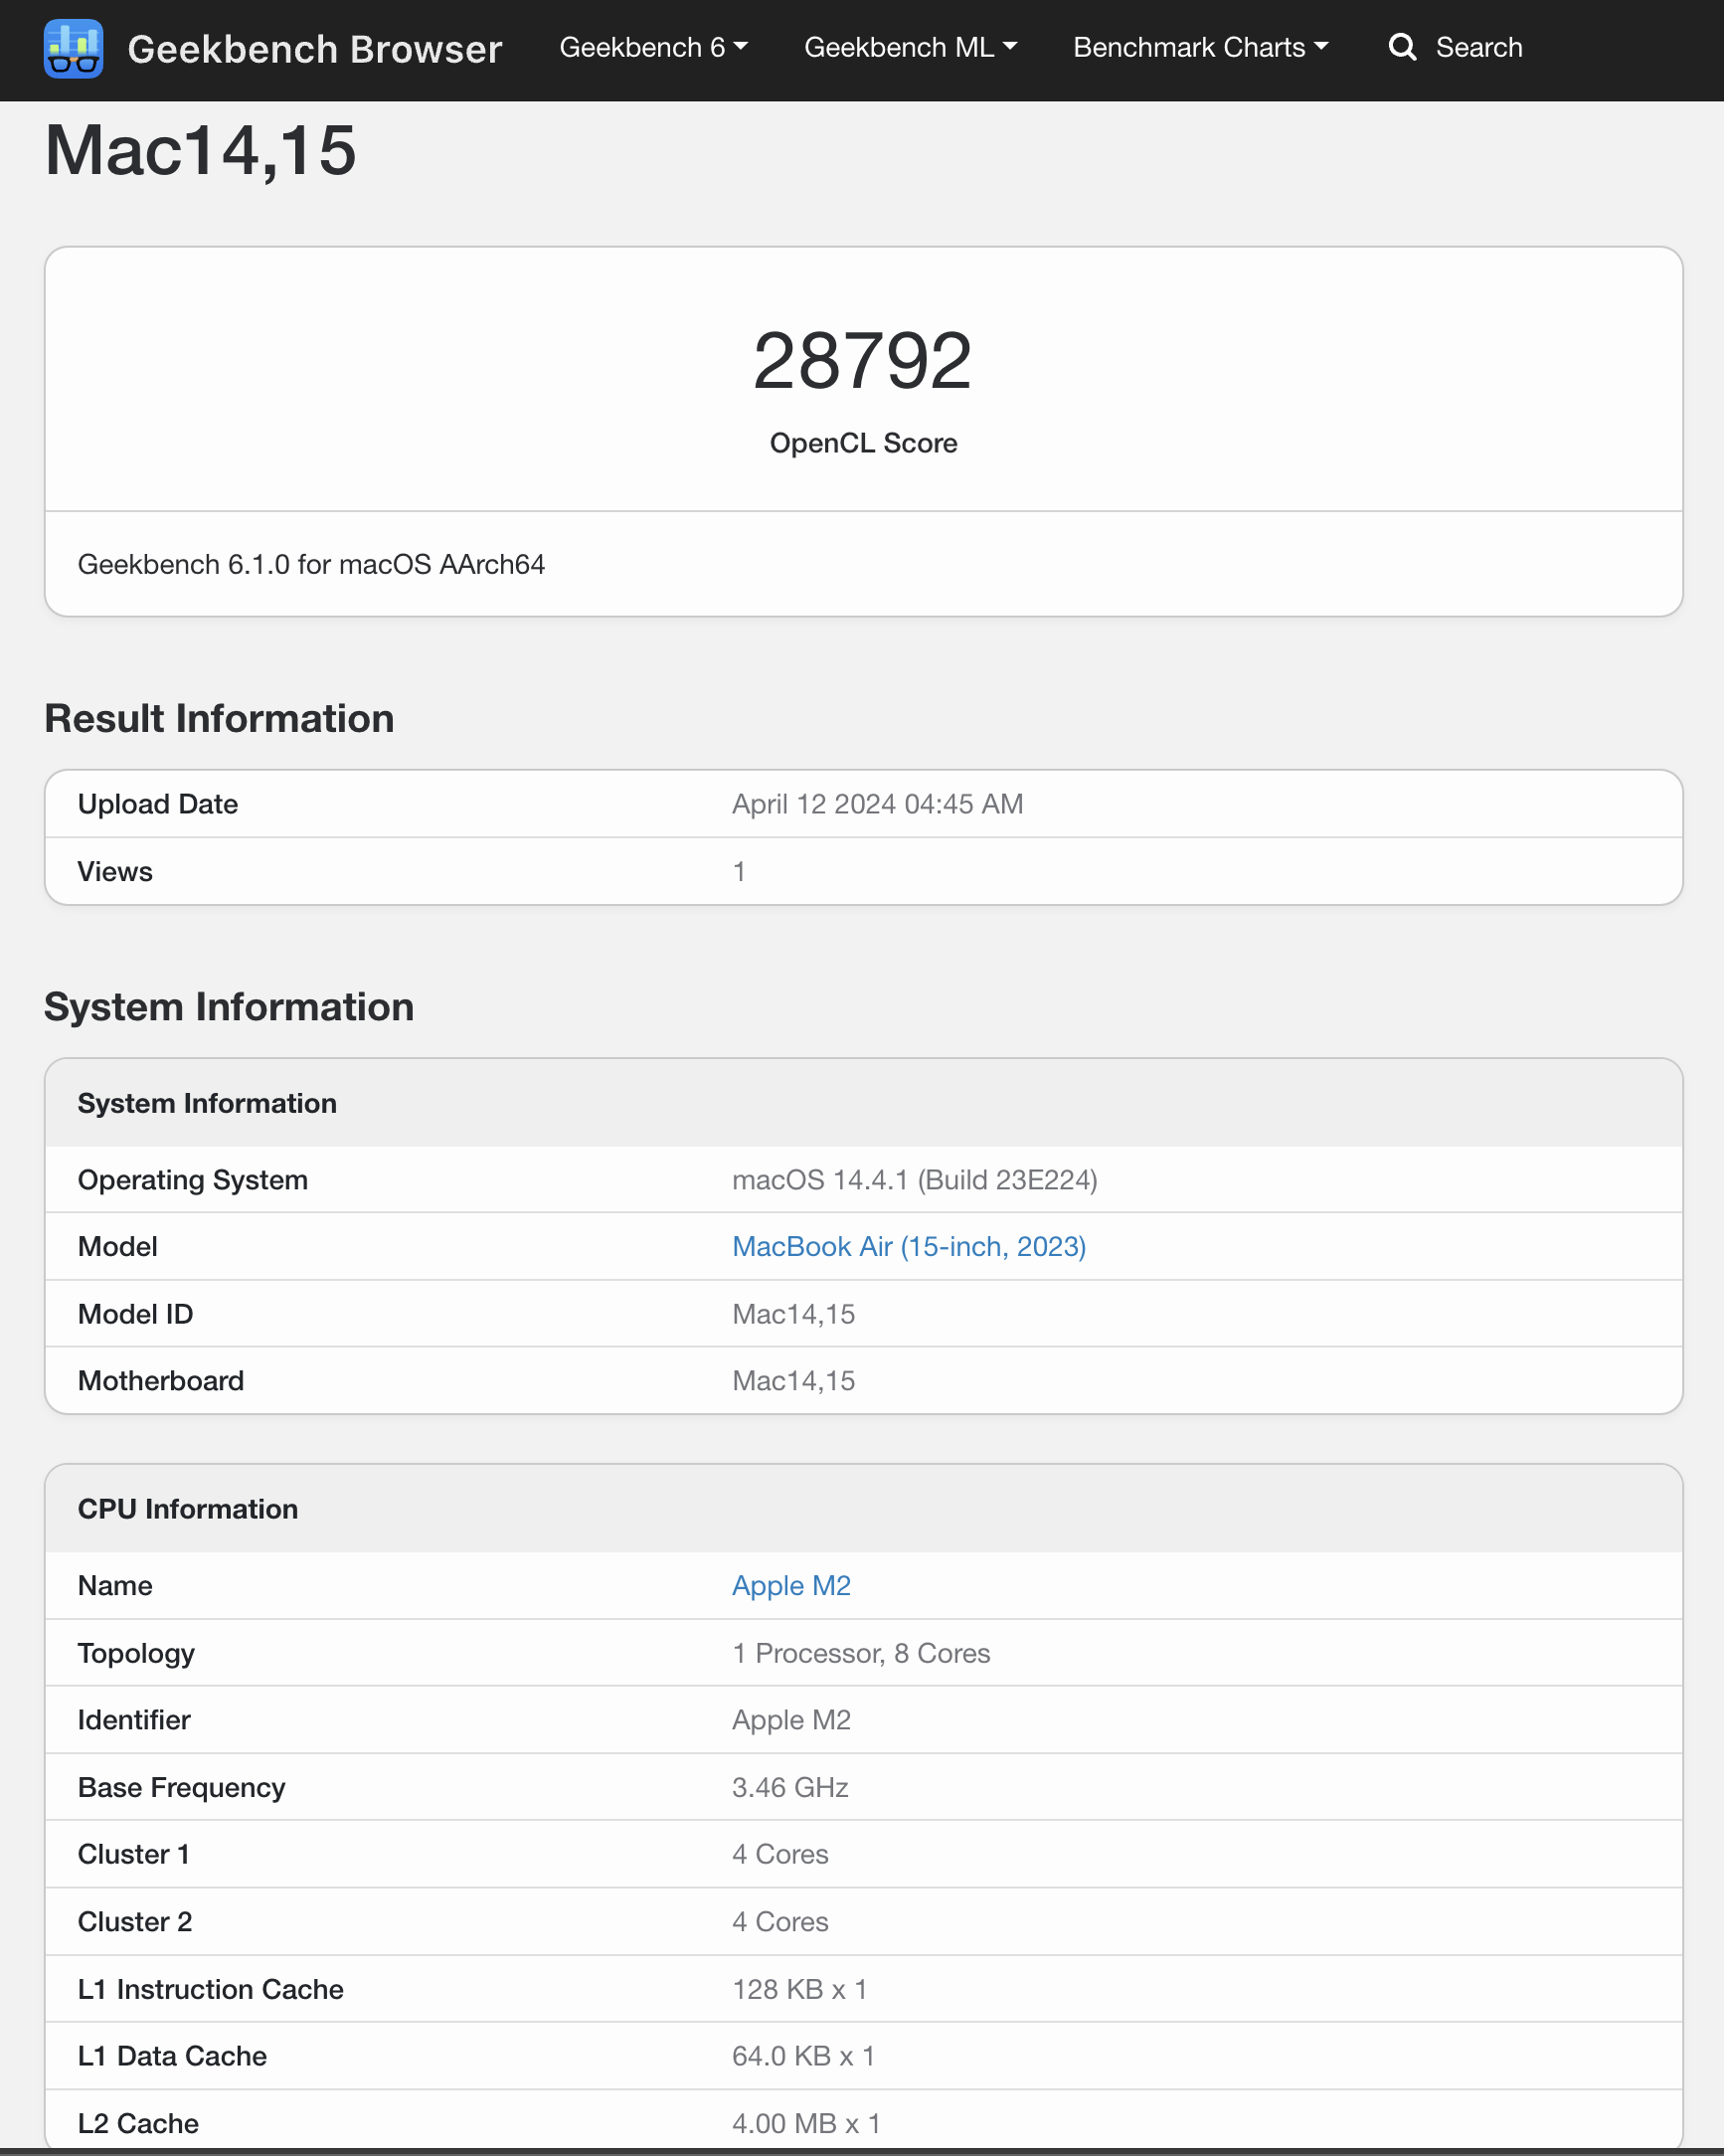The height and width of the screenshot is (2156, 1724).
Task: Click the Identifier value Apple M2
Action: [x=790, y=1720]
